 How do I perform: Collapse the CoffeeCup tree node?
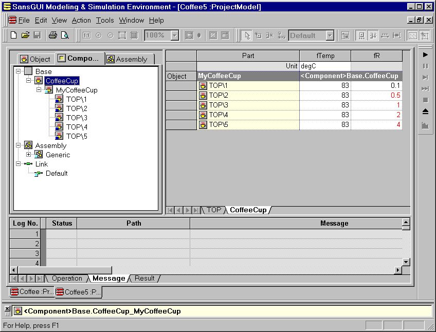point(29,81)
